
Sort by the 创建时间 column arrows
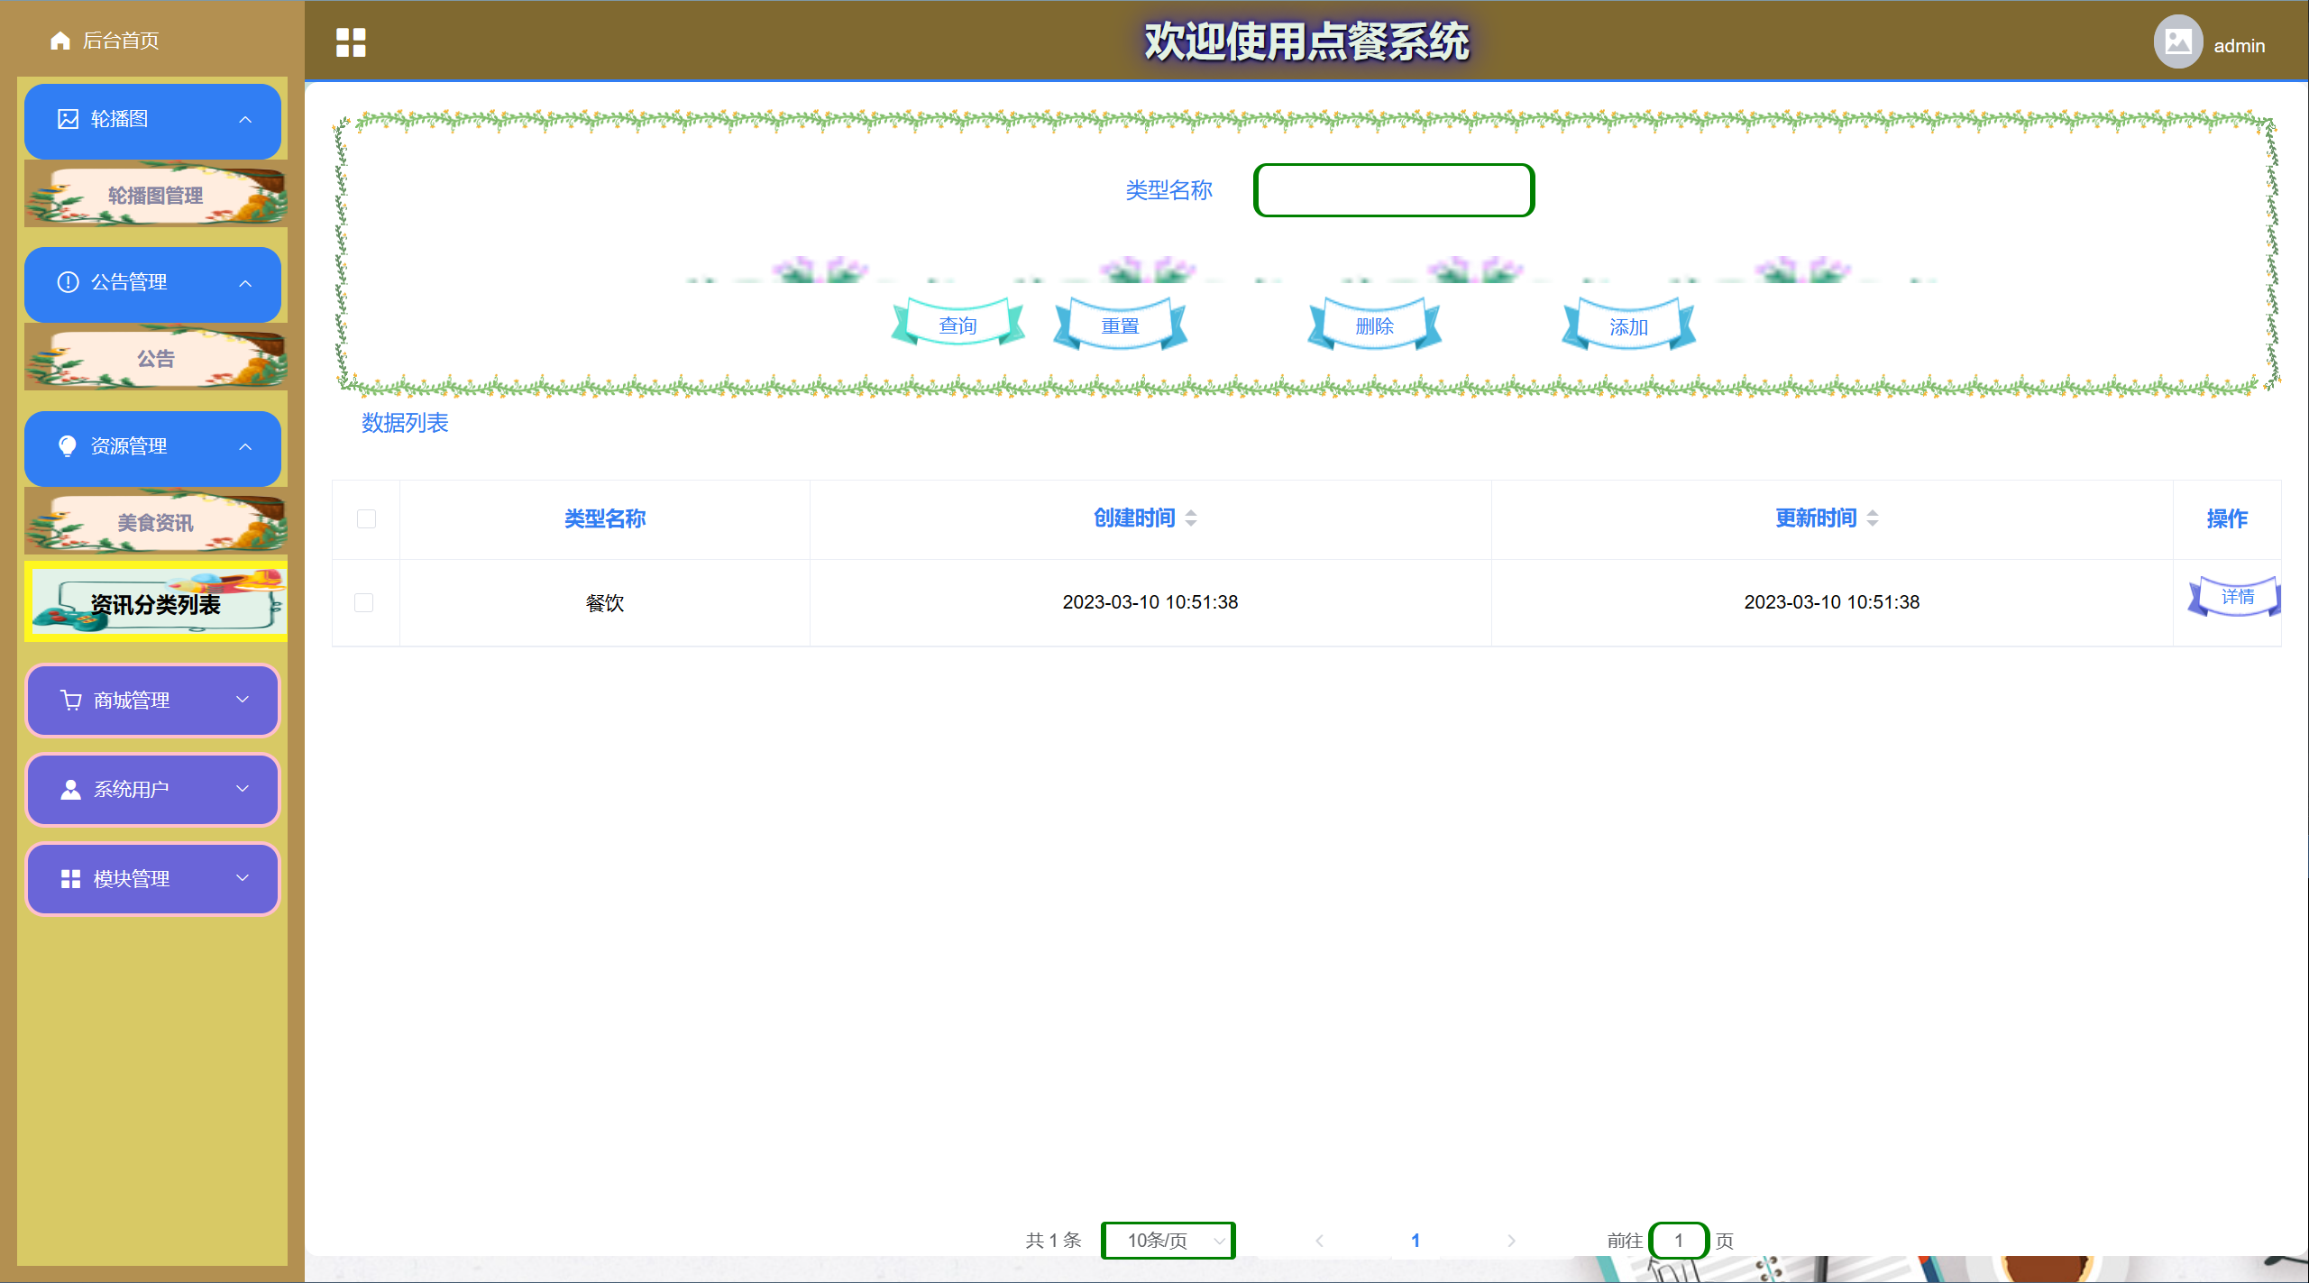pyautogui.click(x=1191, y=518)
